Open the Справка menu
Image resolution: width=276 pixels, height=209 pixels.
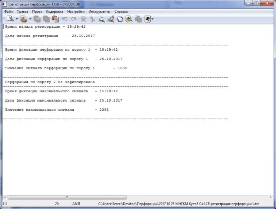point(121,12)
